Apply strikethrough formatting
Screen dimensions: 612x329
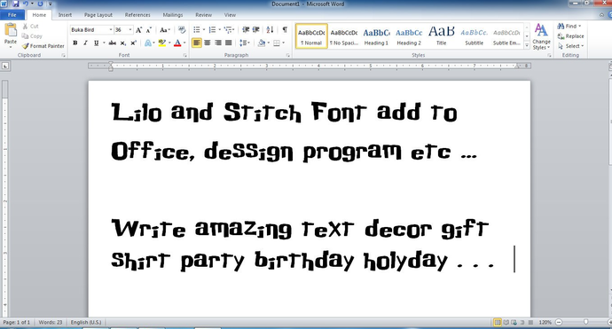113,43
